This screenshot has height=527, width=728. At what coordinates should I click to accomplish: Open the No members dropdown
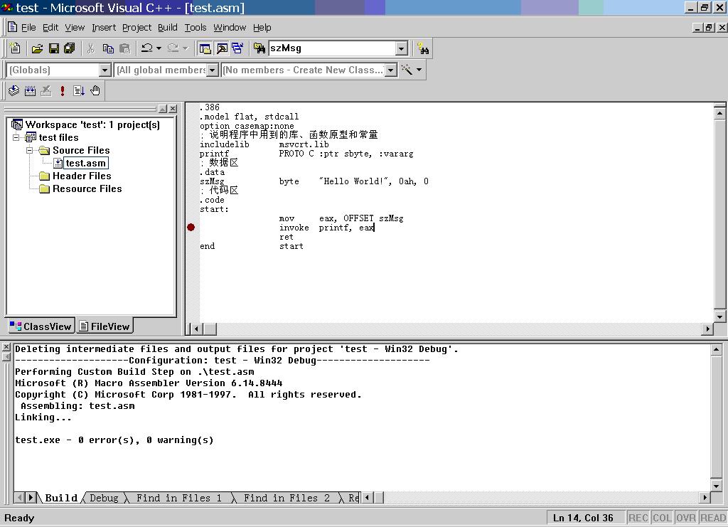[x=391, y=70]
